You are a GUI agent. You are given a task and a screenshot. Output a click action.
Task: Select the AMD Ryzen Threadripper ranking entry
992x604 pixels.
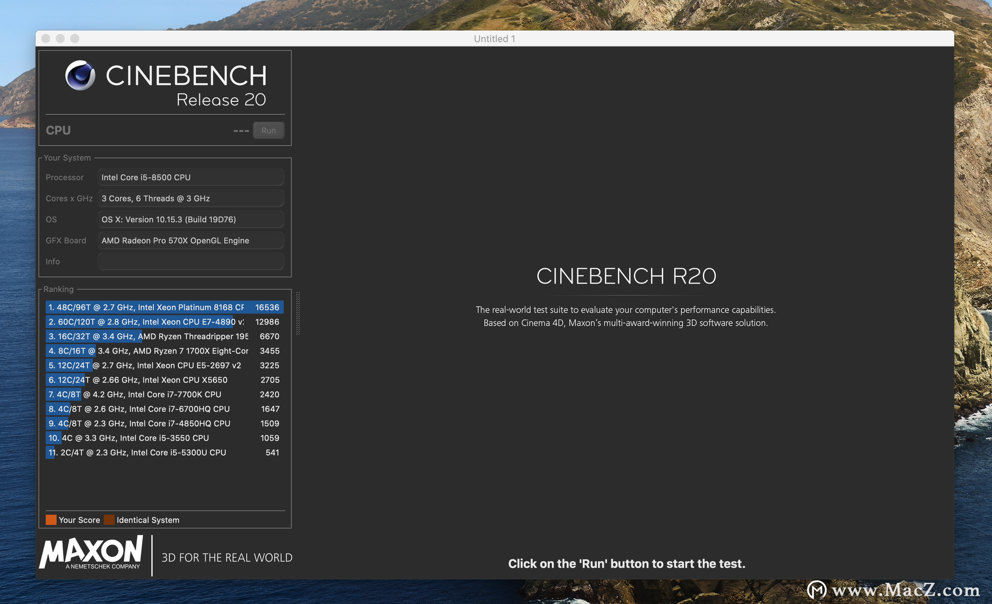pos(164,336)
